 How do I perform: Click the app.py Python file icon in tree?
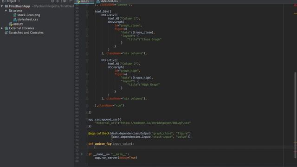click(x=11, y=24)
